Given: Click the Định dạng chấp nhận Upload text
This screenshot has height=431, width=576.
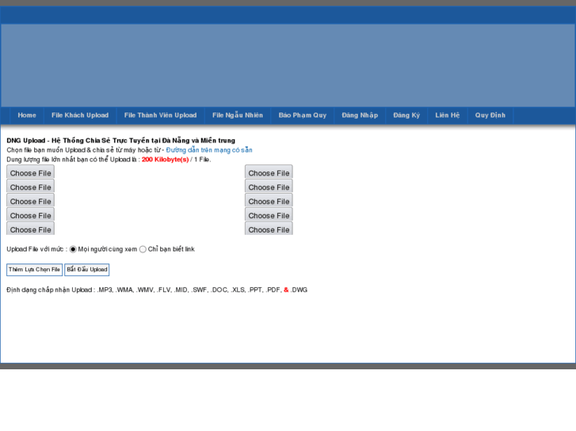Looking at the screenshot, I should pos(50,289).
